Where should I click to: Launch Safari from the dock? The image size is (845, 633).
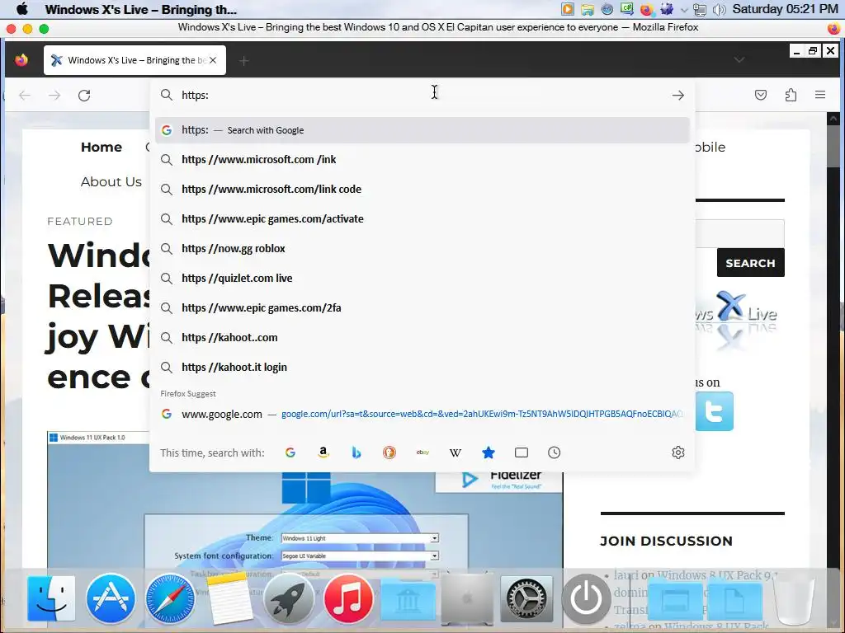(x=170, y=598)
